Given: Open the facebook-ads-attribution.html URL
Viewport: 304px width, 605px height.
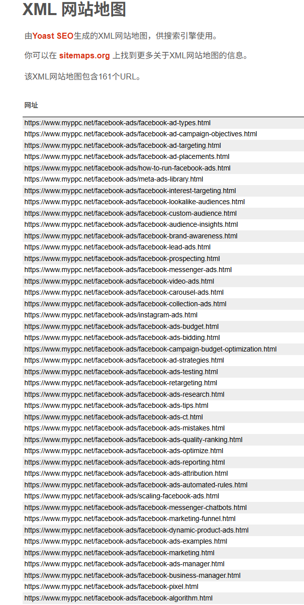Looking at the screenshot, I should [126, 473].
